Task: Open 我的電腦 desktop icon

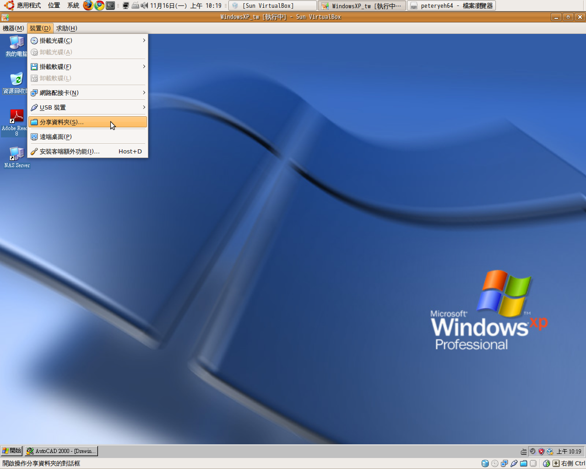Action: 16,46
